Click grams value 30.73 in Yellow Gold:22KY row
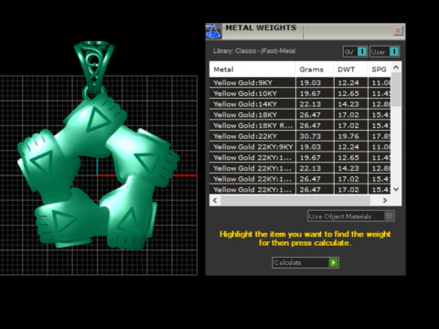The width and height of the screenshot is (439, 329). tap(310, 136)
